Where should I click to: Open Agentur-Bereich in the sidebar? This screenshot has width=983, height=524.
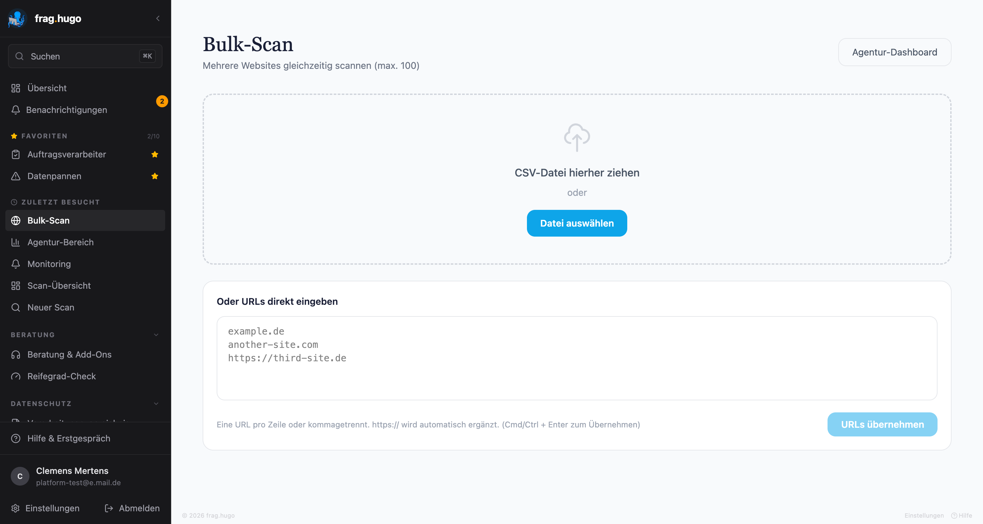point(85,242)
